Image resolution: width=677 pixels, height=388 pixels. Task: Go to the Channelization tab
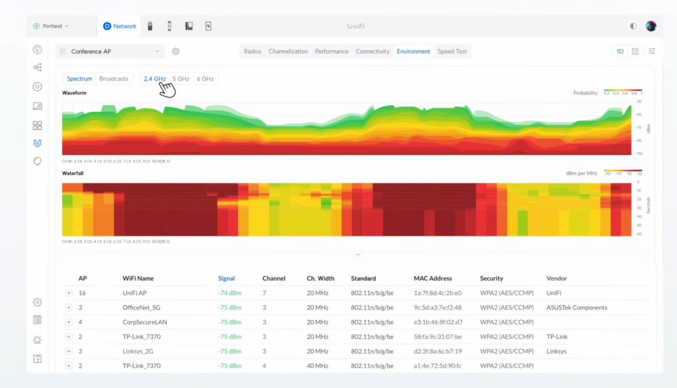[288, 51]
